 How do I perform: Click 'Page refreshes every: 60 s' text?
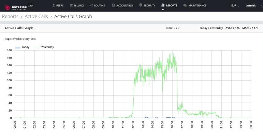[20, 39]
